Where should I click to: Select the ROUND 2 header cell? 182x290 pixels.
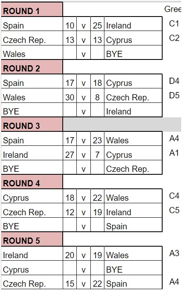(32, 67)
